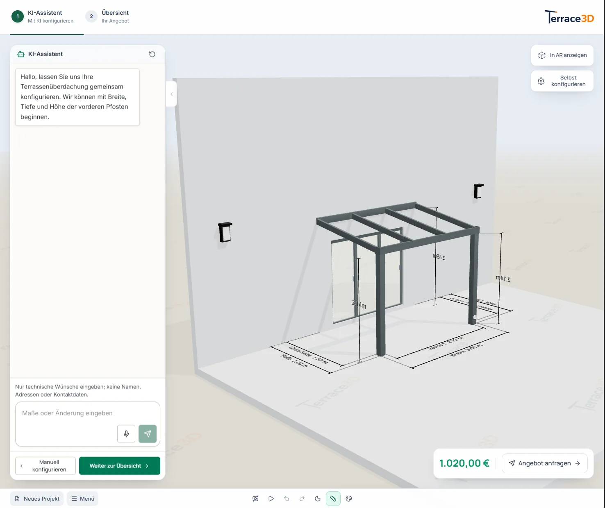605x508 pixels.
Task: Collapse the assistant side panel
Action: [171, 94]
